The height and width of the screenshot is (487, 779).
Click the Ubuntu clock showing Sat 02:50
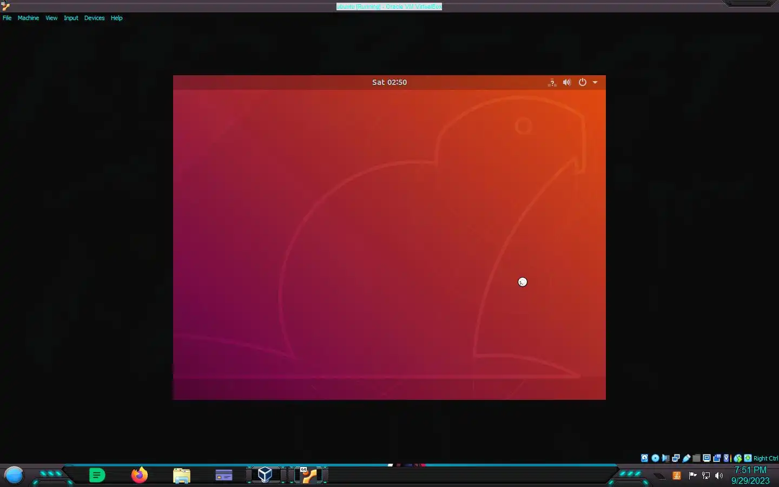(389, 82)
